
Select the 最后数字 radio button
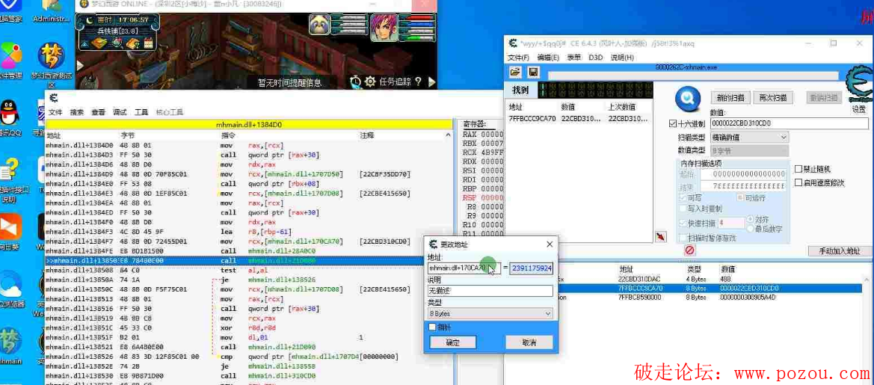coord(750,229)
